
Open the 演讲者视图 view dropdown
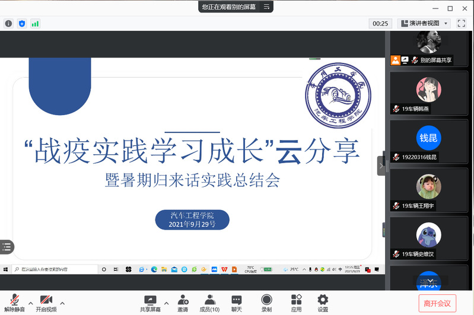coord(424,23)
